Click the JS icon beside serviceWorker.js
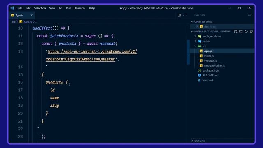Screen dimensions: 263x148 tap(201, 65)
